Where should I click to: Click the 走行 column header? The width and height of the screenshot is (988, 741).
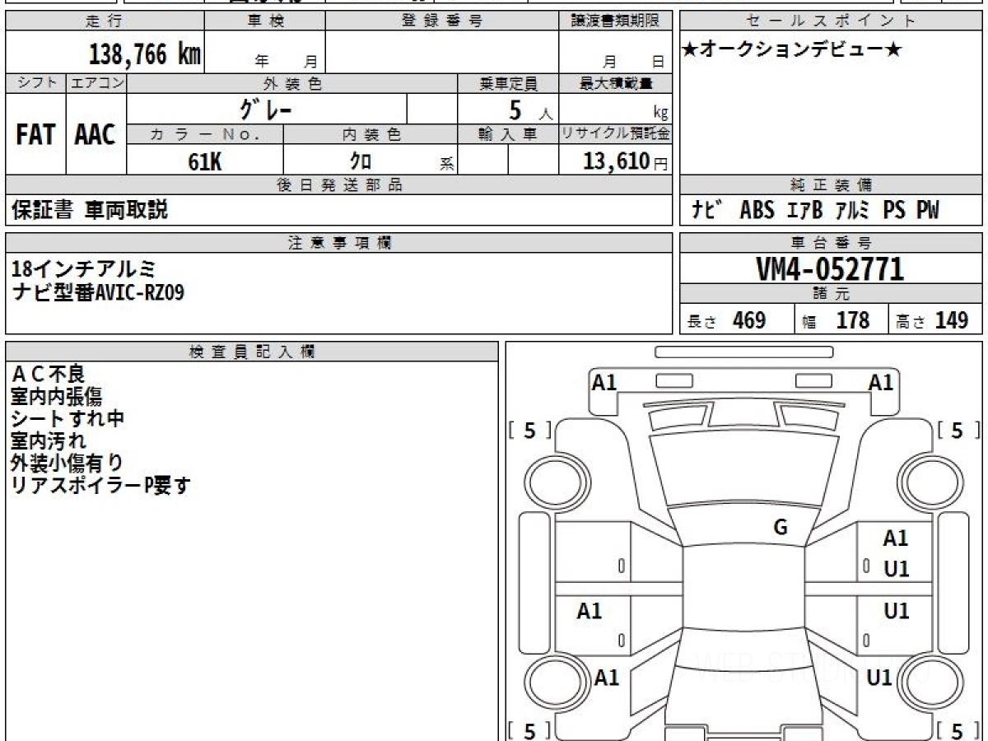coord(105,21)
